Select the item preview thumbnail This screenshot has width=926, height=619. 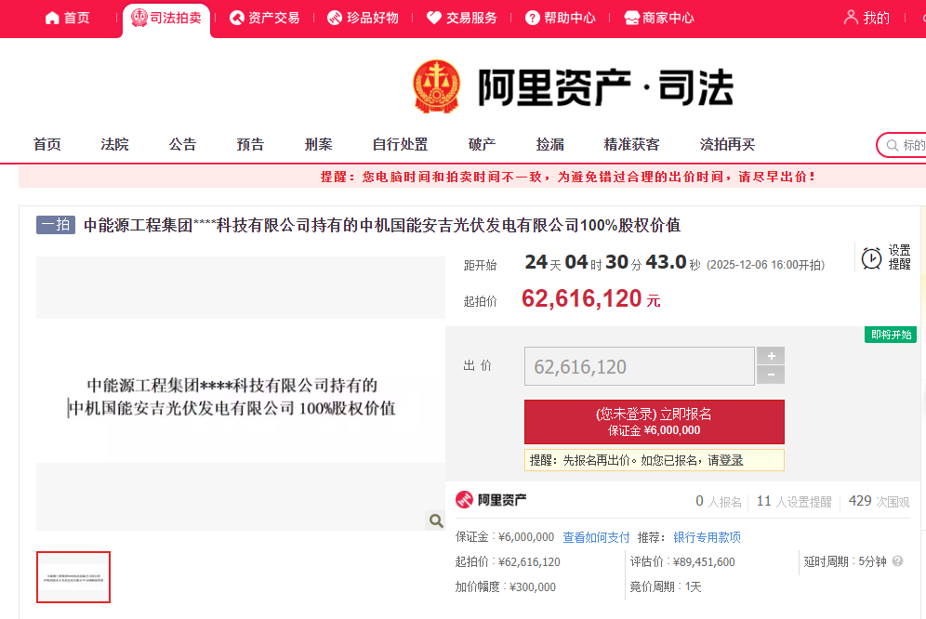pyautogui.click(x=73, y=577)
